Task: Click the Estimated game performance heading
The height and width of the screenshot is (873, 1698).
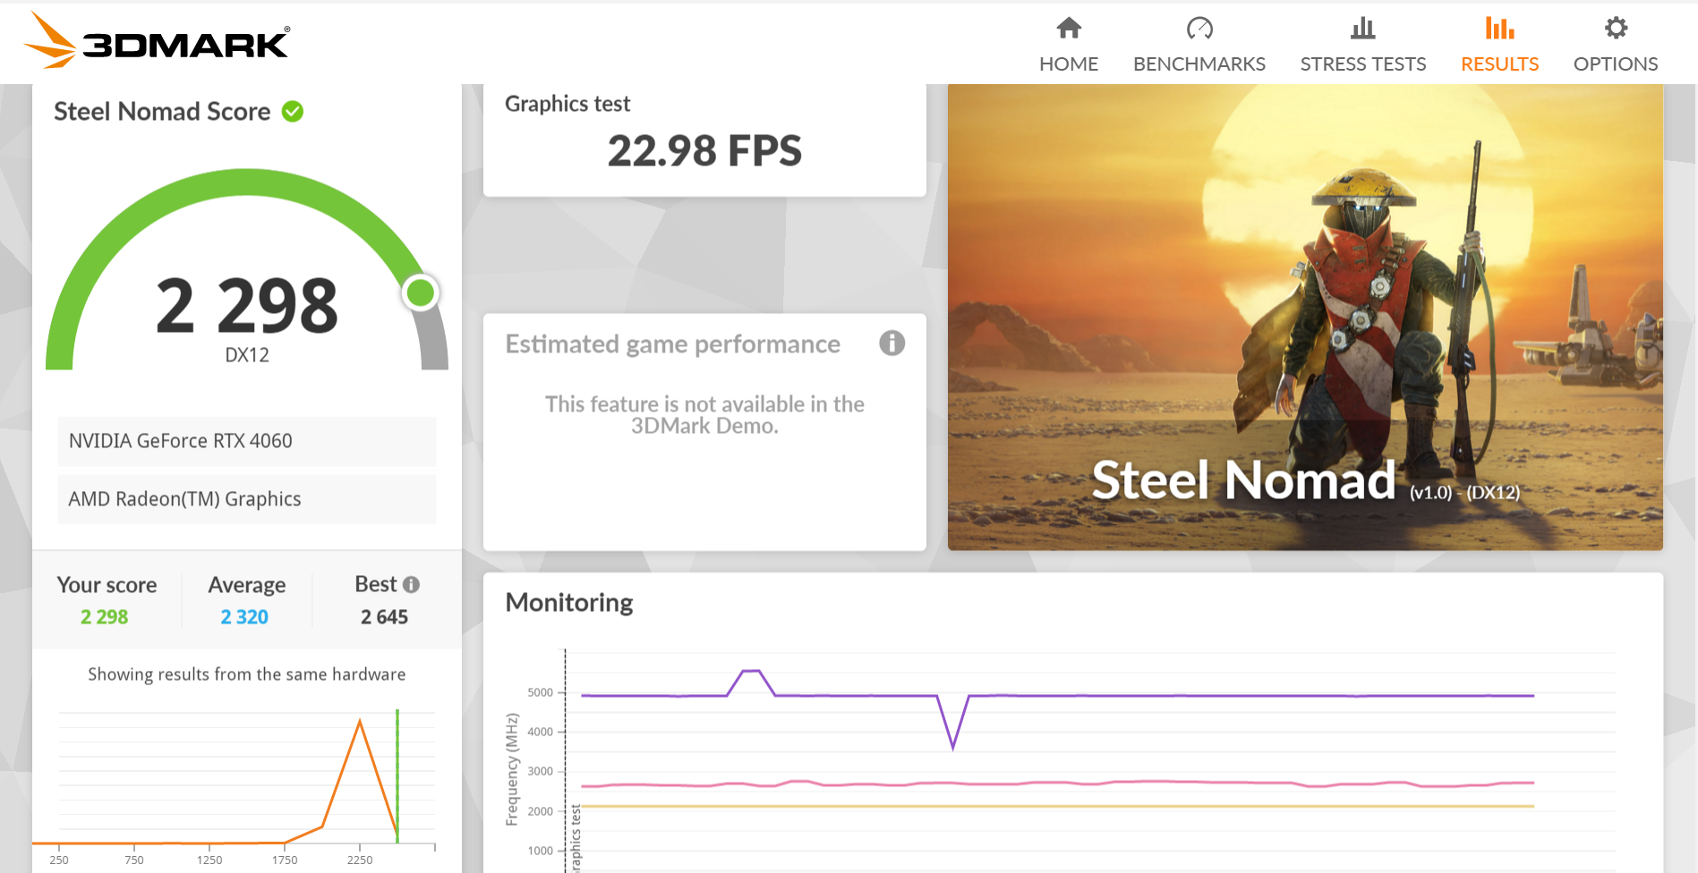Action: coord(672,344)
